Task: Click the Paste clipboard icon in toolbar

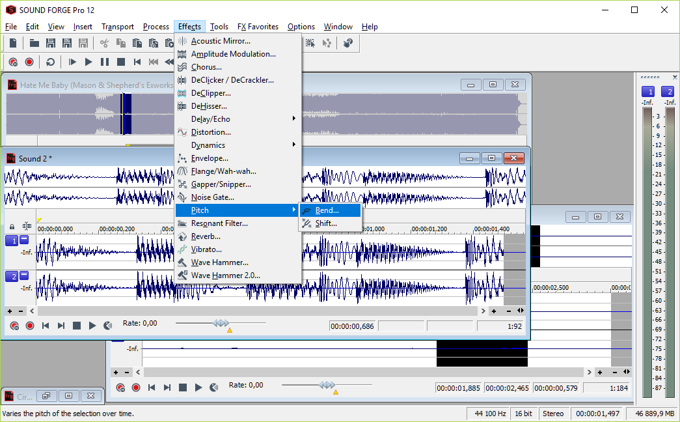Action: point(137,43)
